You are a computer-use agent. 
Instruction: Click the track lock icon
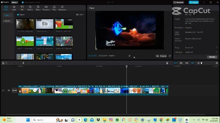click(x=3, y=90)
